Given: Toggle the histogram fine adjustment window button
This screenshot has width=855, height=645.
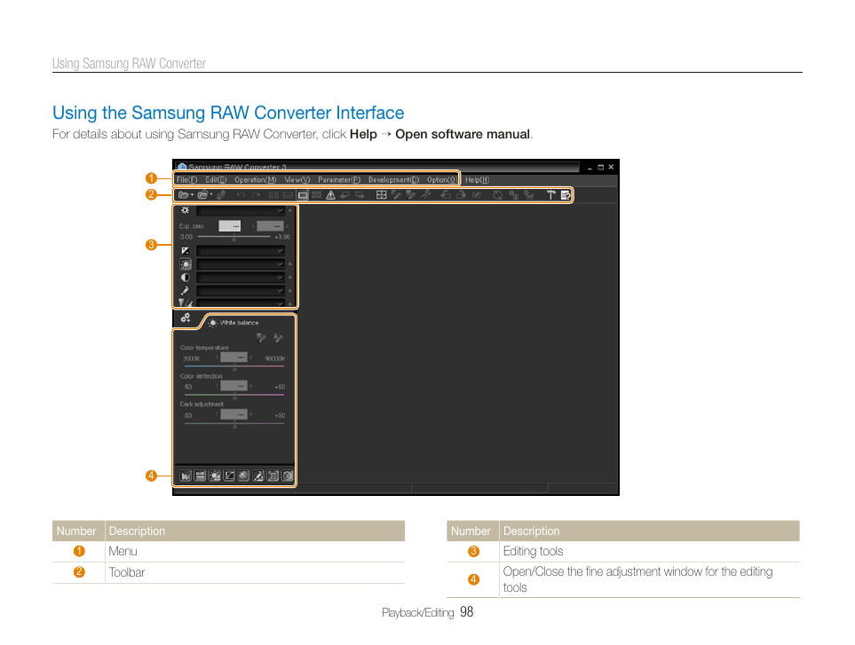Looking at the screenshot, I should [x=186, y=476].
